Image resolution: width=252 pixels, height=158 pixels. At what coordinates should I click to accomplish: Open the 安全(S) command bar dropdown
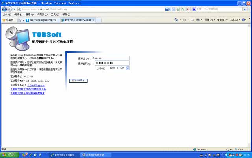pyautogui.click(x=222, y=20)
